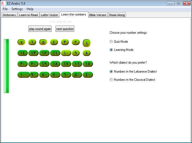Click the Arabic number 8 button
The height and width of the screenshot is (143, 192).
tap(86, 53)
